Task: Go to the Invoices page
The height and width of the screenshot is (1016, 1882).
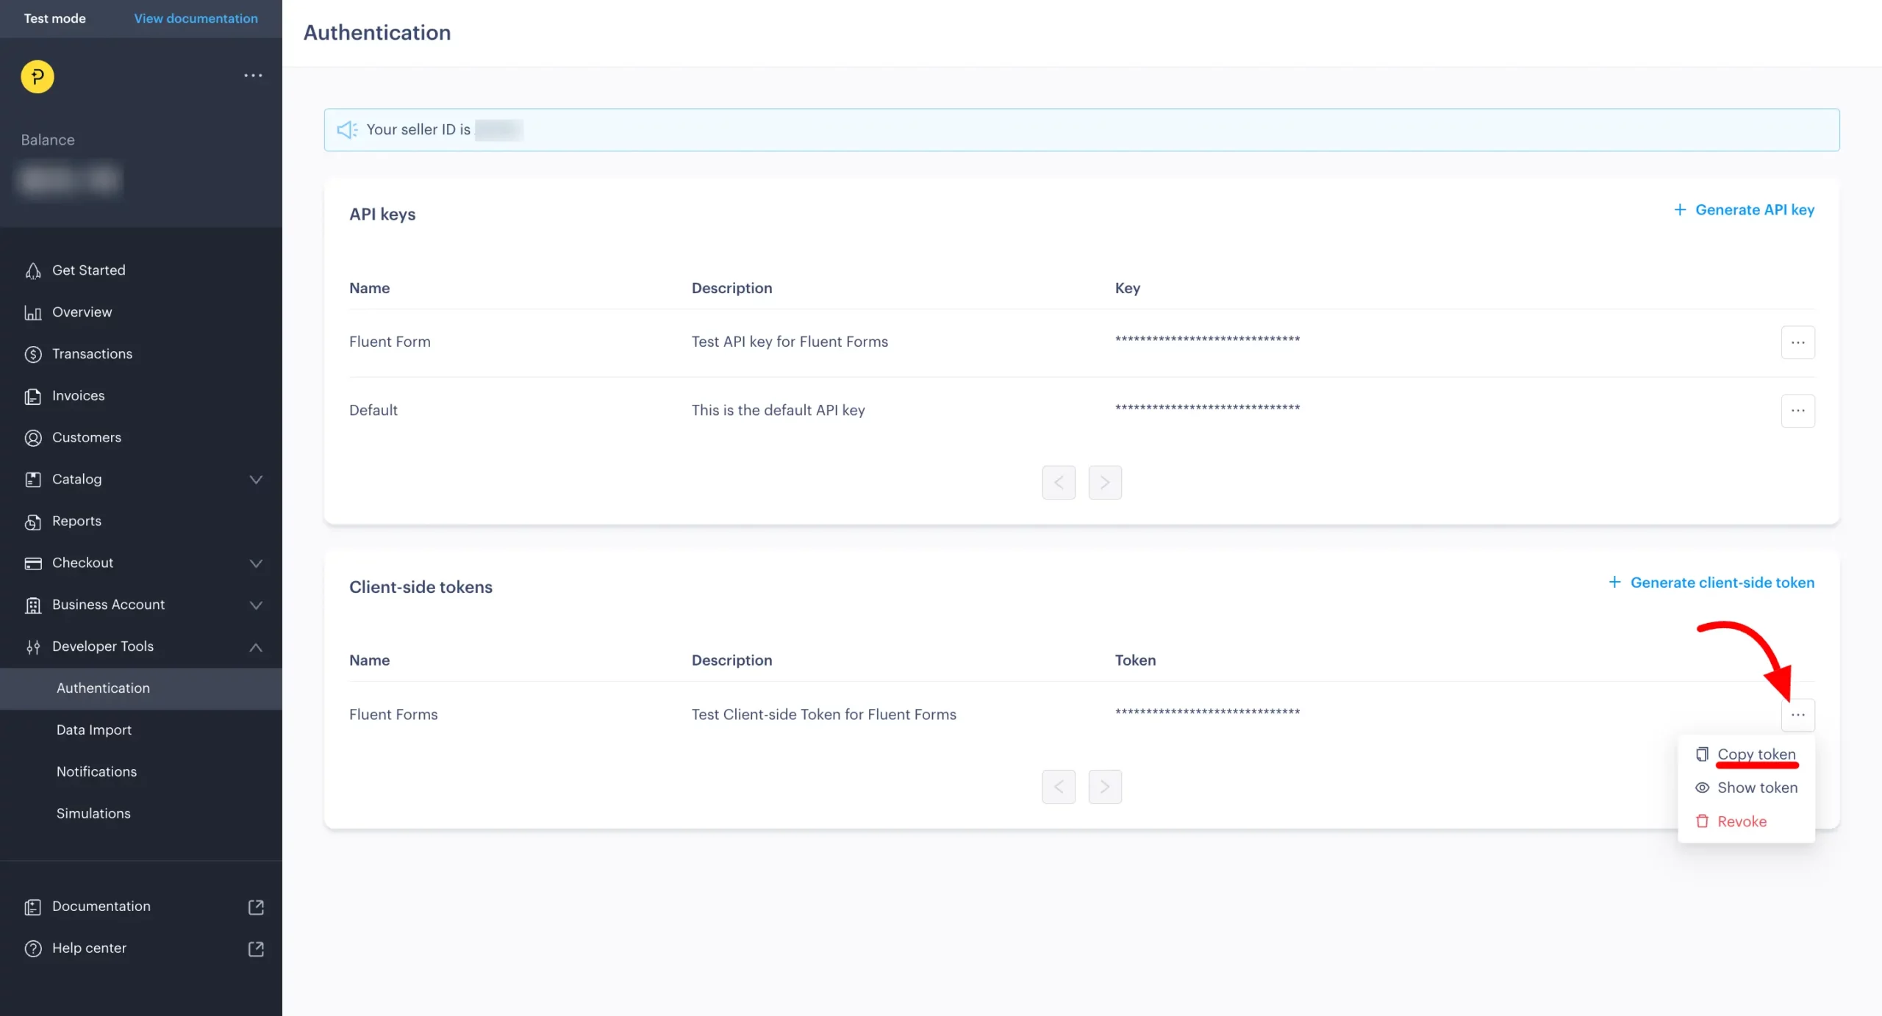Action: (x=78, y=396)
